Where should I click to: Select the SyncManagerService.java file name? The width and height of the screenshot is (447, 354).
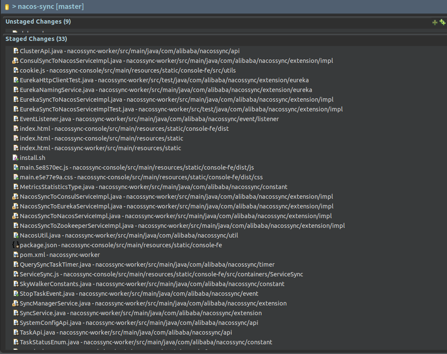[55, 303]
